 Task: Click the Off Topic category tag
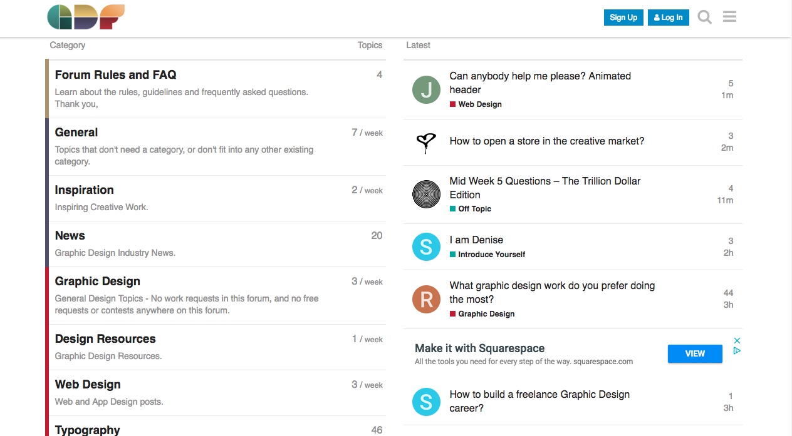474,209
